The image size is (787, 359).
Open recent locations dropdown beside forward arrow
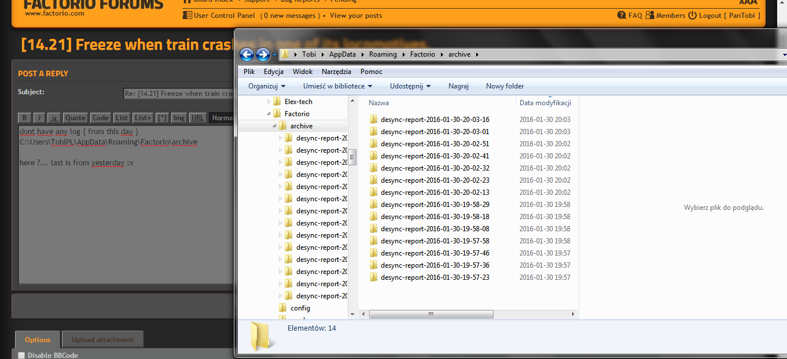274,55
